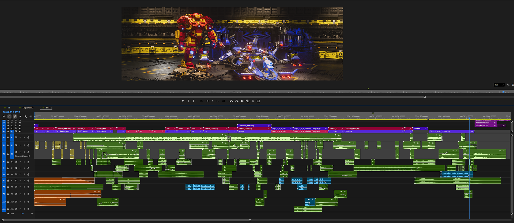Toggle A9 track targeting
This screenshot has height=223, width=514.
(x=12, y=194)
